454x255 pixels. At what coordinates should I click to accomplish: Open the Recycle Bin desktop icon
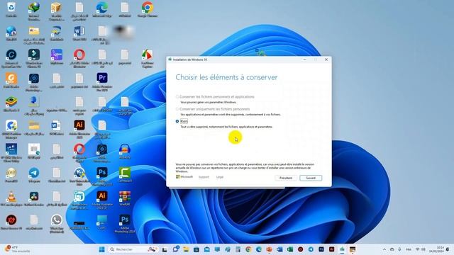11,9
